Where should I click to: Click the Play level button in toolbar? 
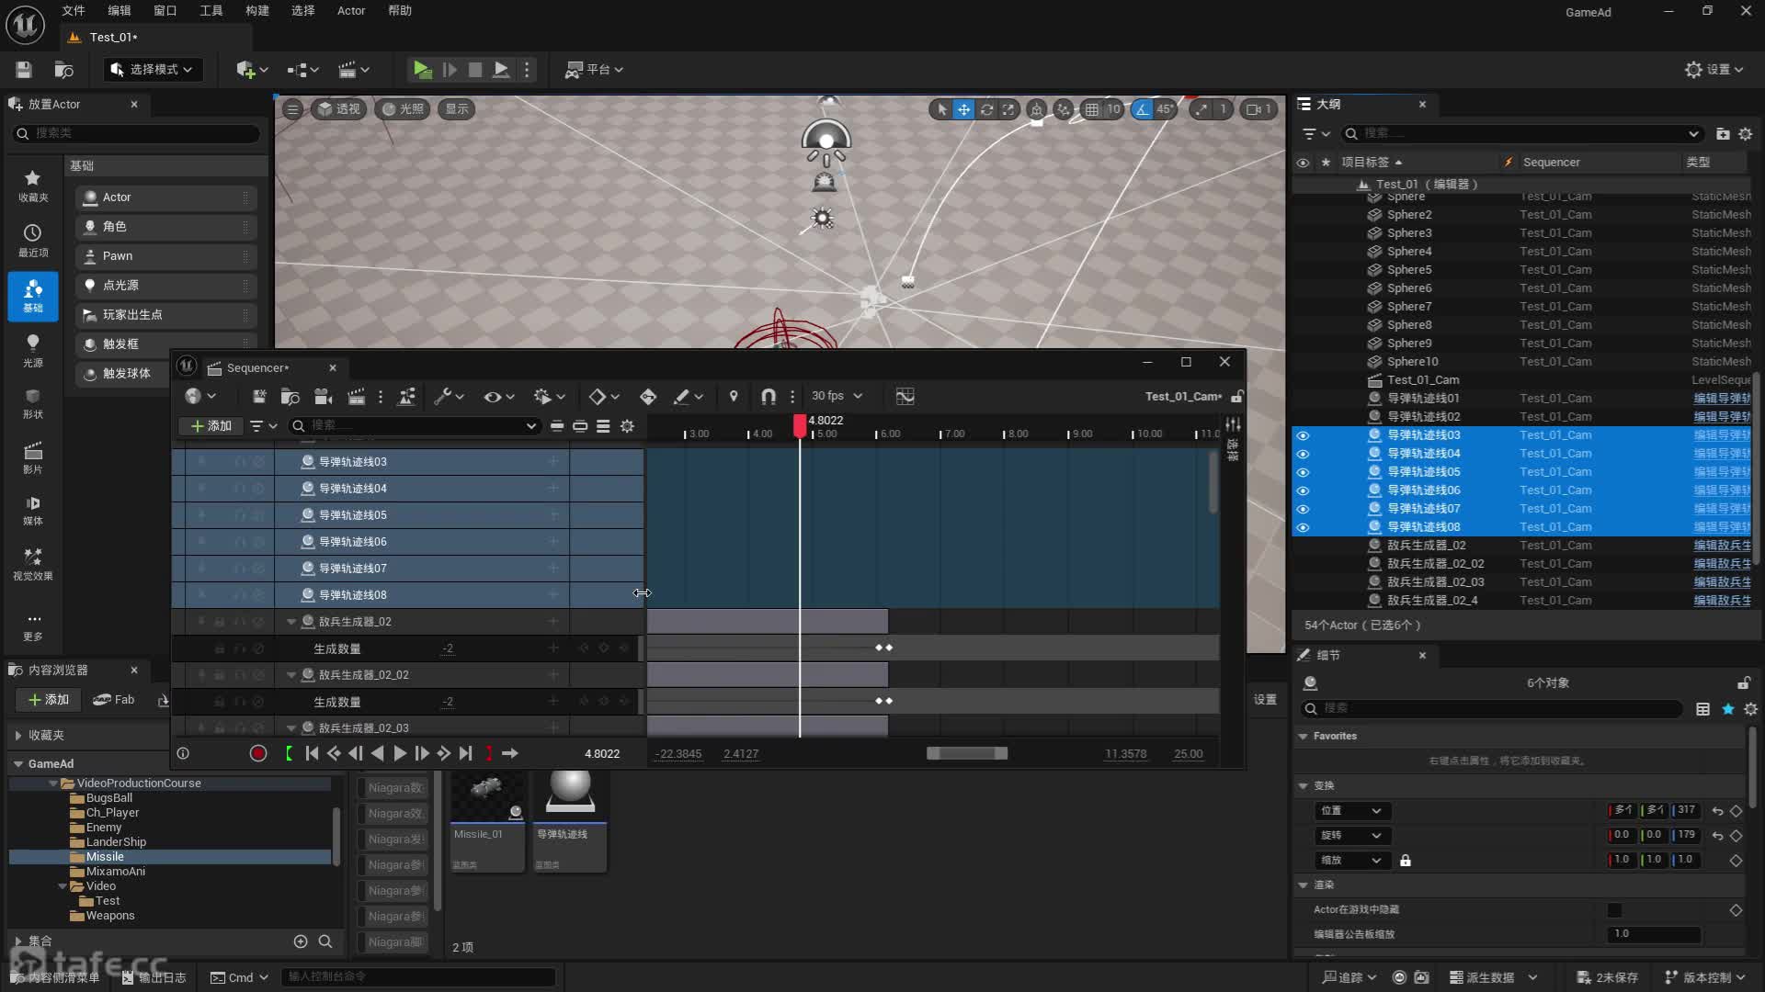click(422, 69)
